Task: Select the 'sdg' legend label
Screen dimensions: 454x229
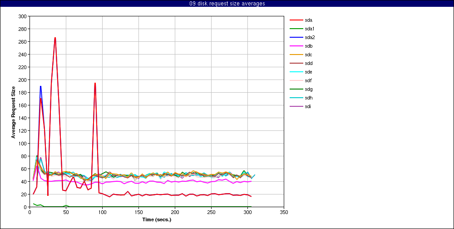Action: click(308, 89)
